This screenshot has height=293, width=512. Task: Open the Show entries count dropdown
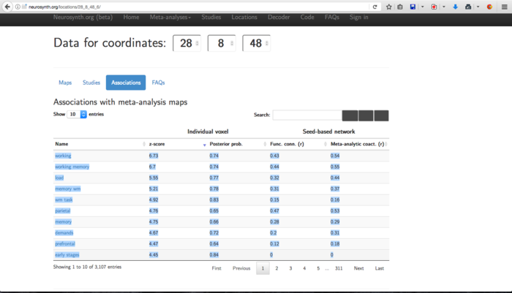(x=77, y=115)
